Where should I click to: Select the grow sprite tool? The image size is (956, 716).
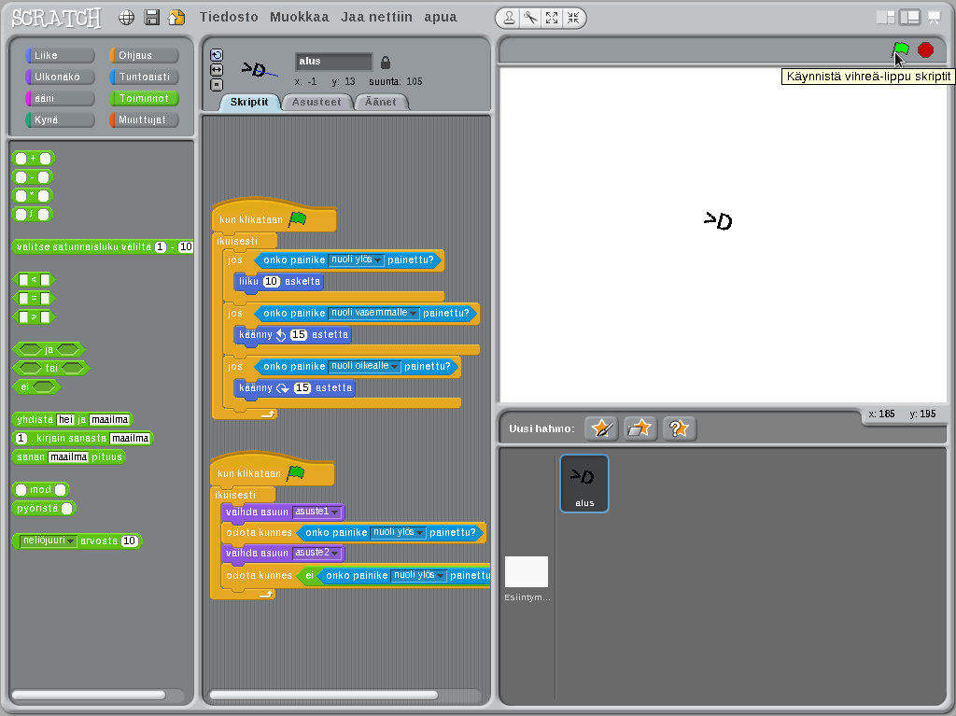552,19
